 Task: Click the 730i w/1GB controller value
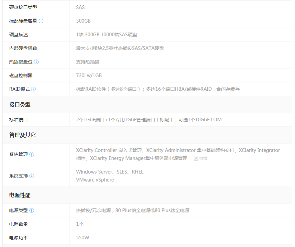89,75
